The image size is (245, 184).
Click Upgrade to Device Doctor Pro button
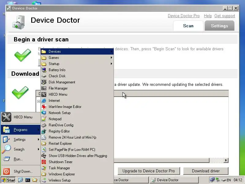pyautogui.click(x=149, y=171)
